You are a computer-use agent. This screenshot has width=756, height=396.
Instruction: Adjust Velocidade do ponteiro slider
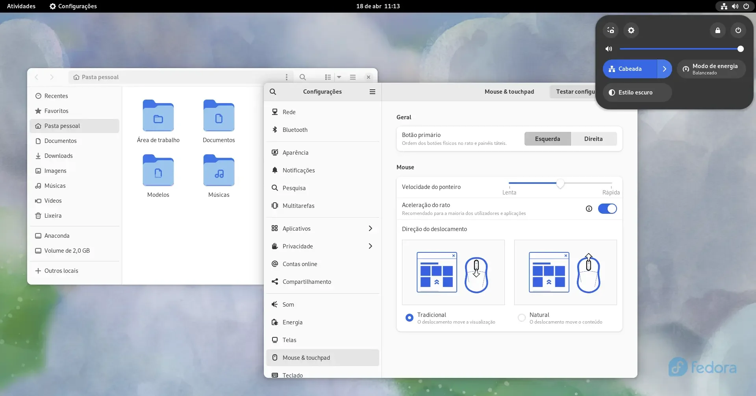point(560,183)
